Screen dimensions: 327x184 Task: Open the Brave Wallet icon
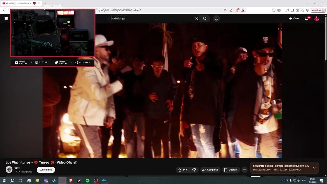coord(297,10)
